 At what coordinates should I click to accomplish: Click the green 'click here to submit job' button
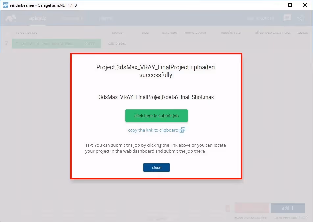pyautogui.click(x=156, y=116)
